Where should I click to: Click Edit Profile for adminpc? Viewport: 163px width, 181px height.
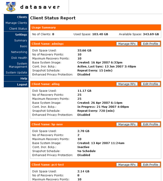(x=151, y=44)
